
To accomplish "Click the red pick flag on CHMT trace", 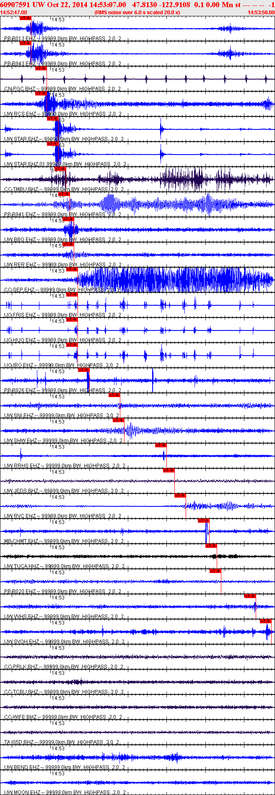I will [204, 521].
